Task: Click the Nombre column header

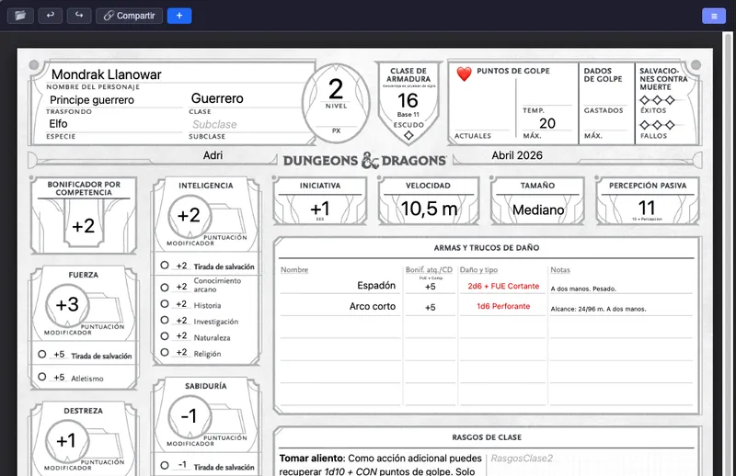Action: (x=294, y=269)
